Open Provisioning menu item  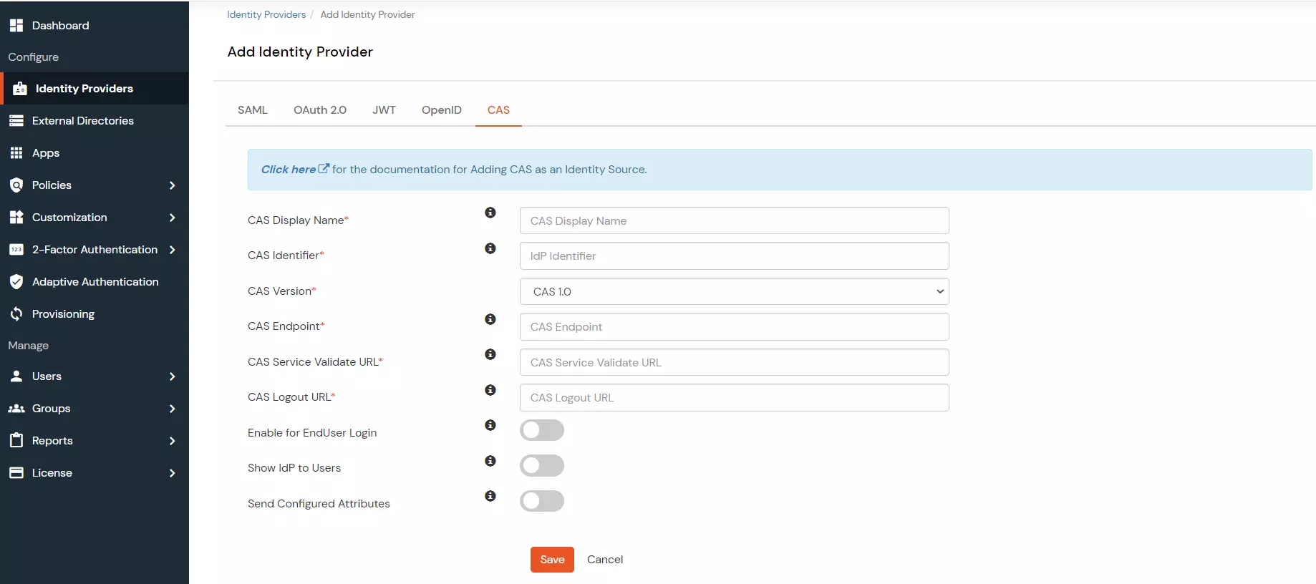[x=95, y=314]
